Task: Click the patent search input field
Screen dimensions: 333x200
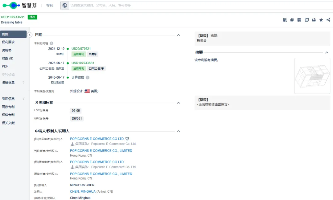Action: (201, 5)
